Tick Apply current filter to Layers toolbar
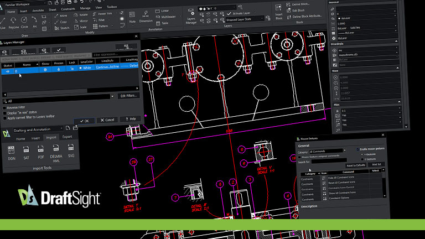This screenshot has height=239, width=425. [x=4, y=117]
